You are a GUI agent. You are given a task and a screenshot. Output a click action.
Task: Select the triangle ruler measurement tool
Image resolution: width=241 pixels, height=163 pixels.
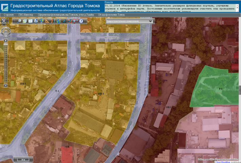coord(47,21)
